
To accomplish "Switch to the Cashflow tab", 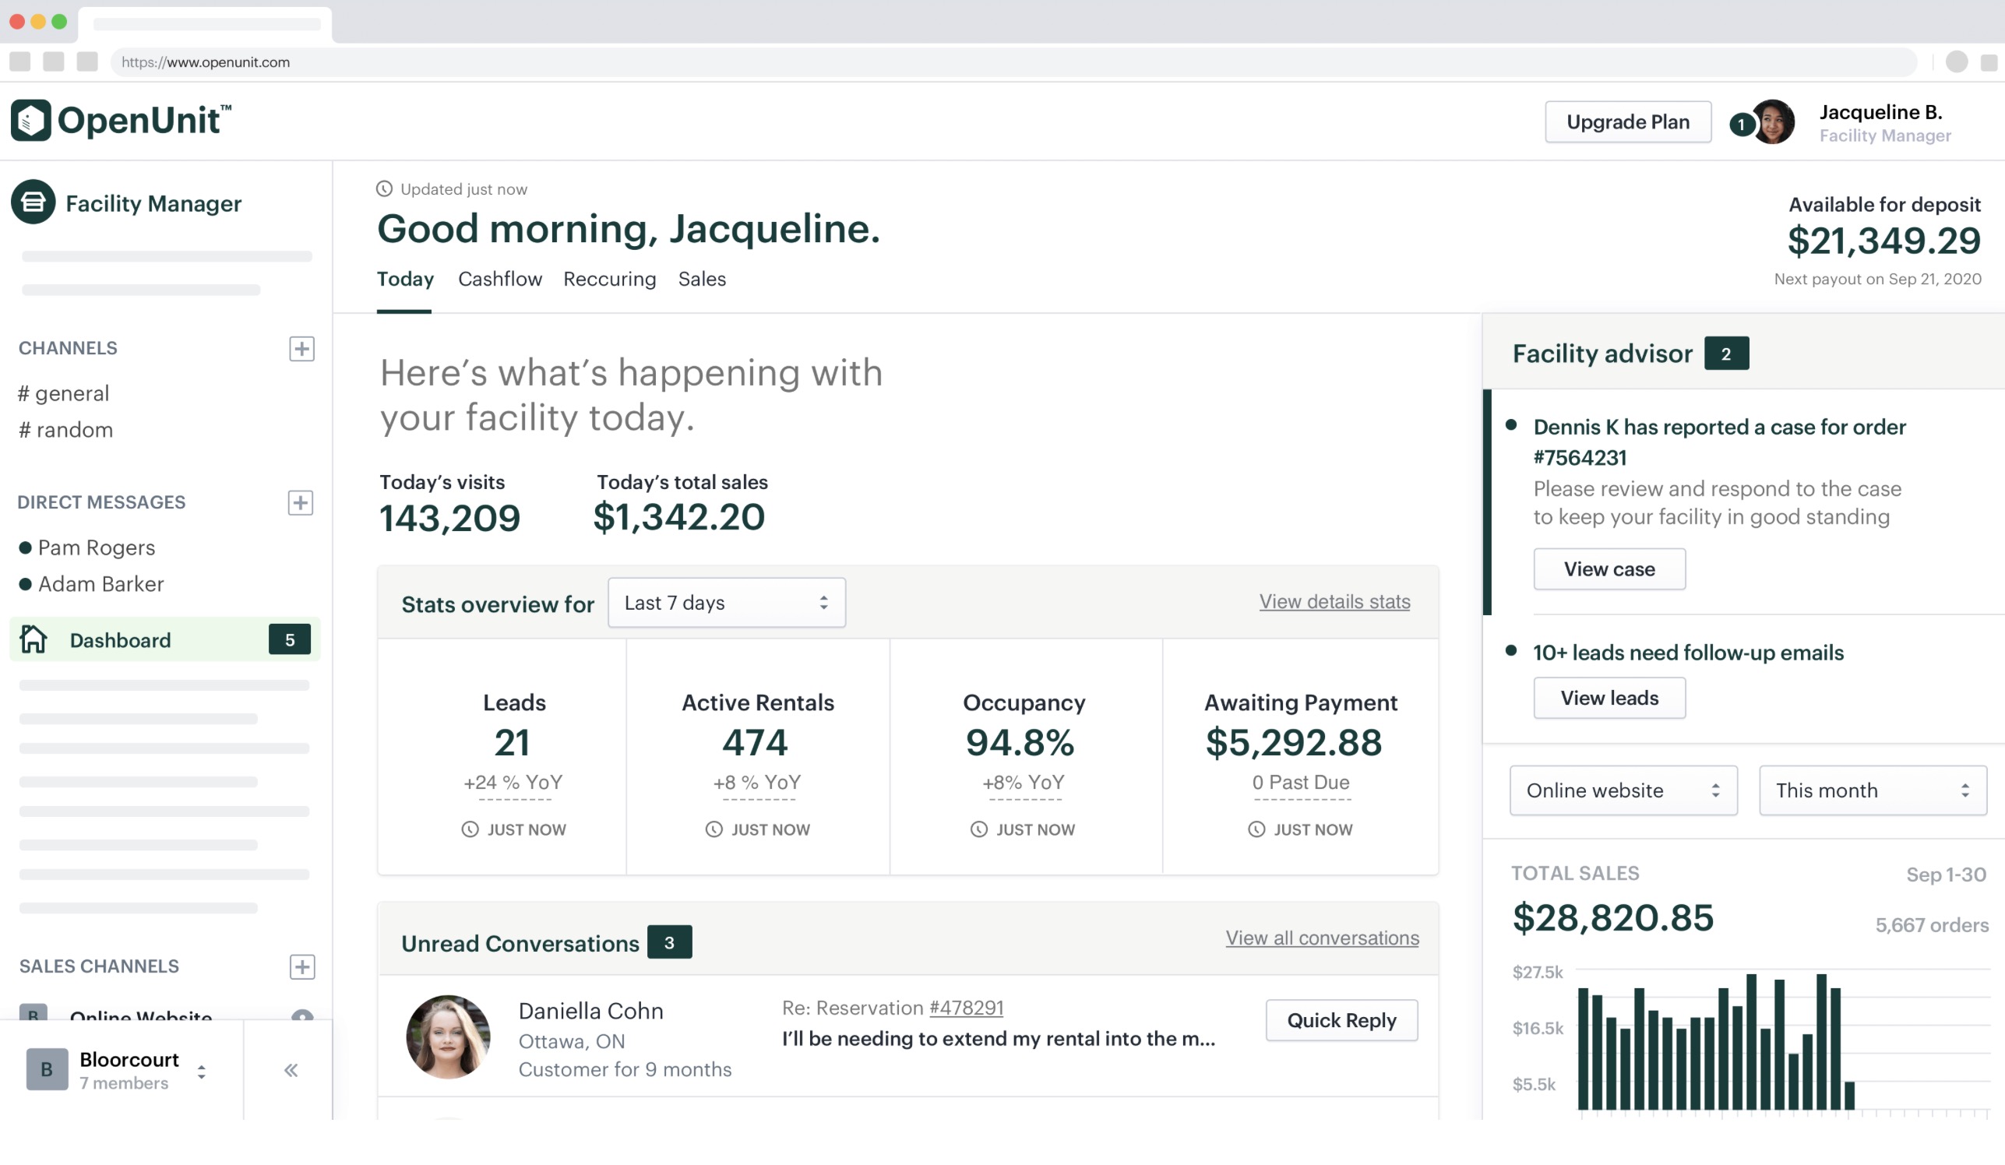I will click(499, 279).
